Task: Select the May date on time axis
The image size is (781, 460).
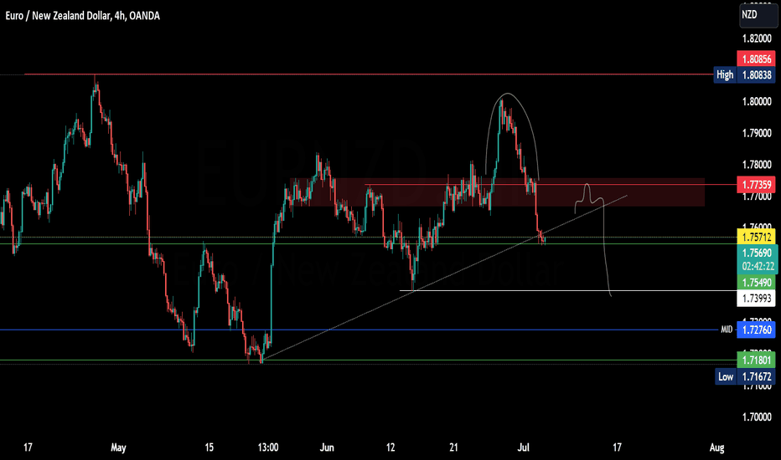Action: tap(118, 447)
